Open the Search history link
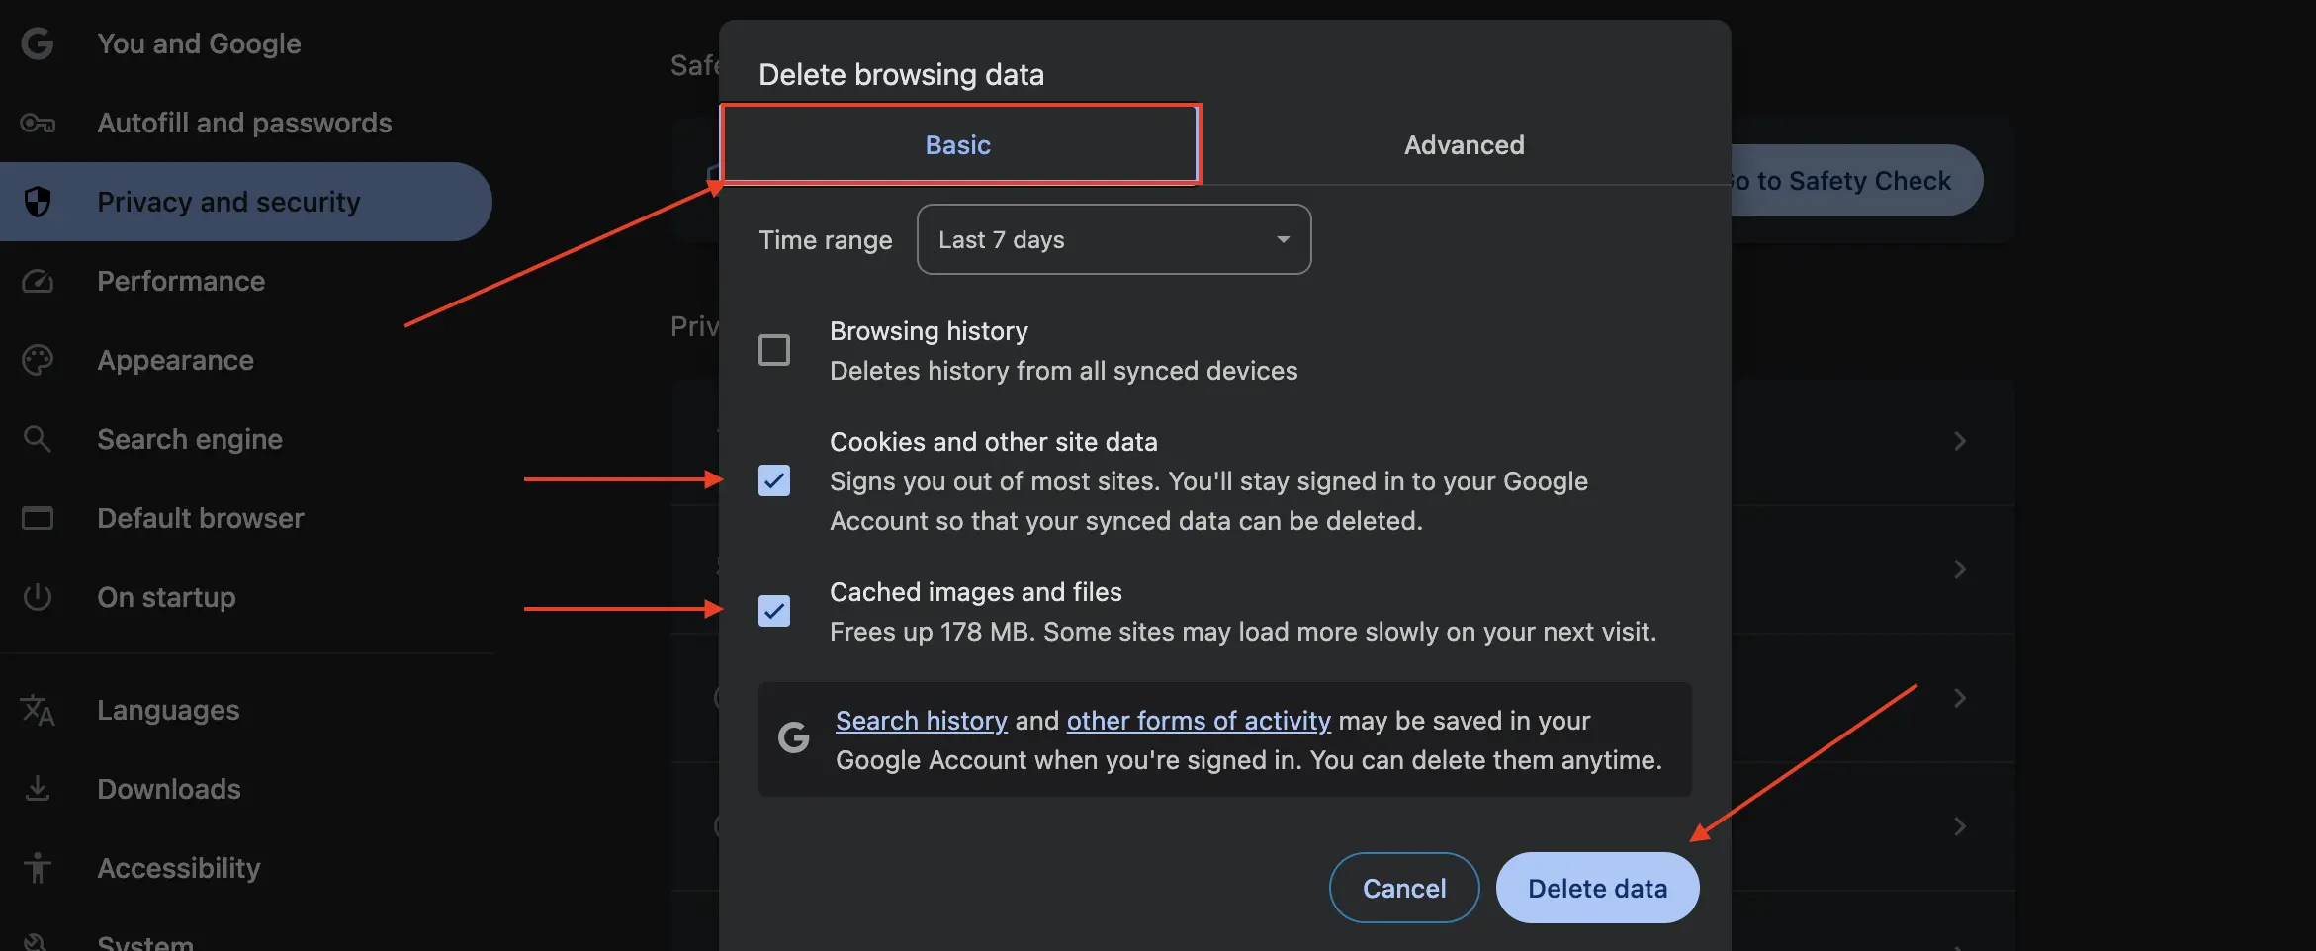This screenshot has width=2316, height=951. [921, 720]
